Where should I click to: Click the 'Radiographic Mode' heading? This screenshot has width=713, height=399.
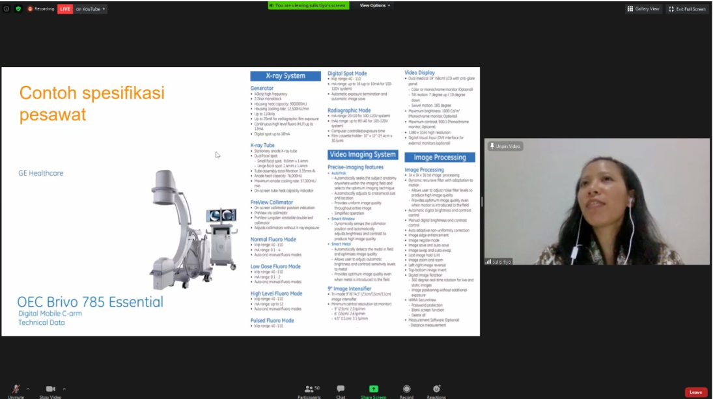click(349, 111)
